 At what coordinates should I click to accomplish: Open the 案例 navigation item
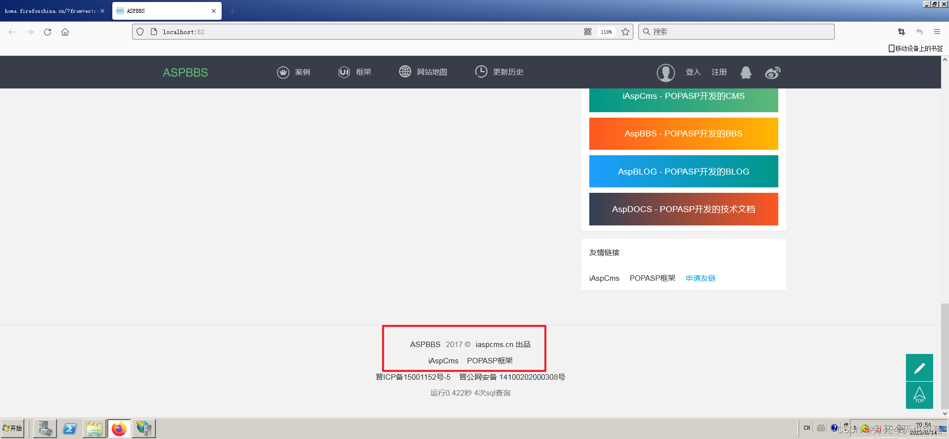click(x=302, y=72)
